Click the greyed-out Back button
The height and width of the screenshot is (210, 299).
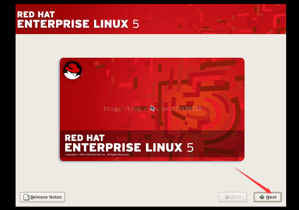click(233, 197)
